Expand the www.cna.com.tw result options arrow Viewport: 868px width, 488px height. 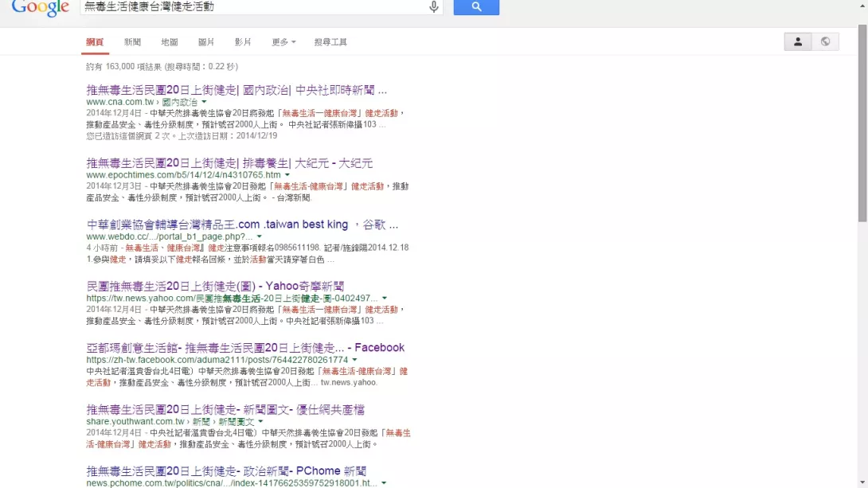(205, 102)
